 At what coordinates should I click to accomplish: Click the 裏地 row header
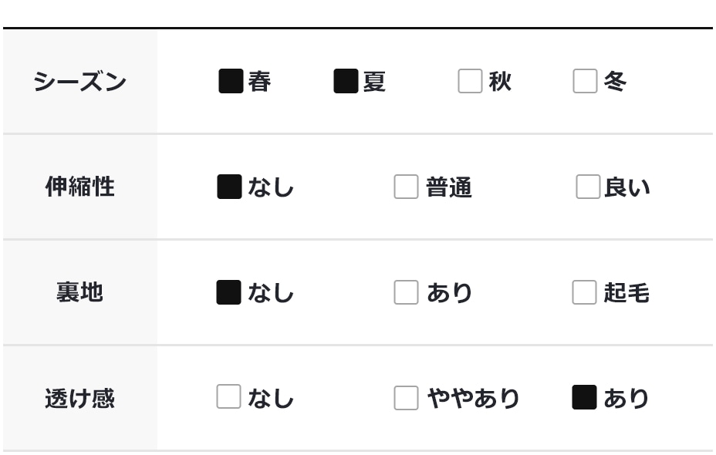click(x=79, y=292)
